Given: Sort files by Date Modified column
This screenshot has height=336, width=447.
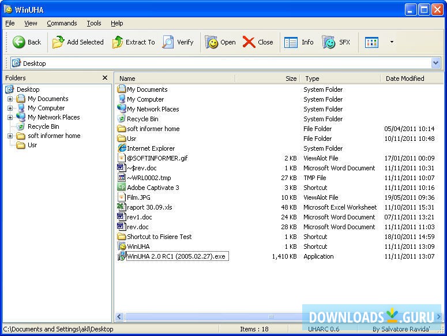Looking at the screenshot, I should (x=405, y=79).
